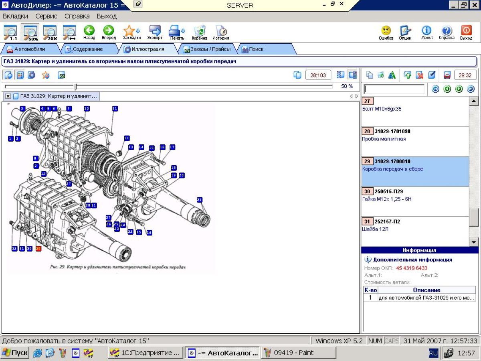
Task: Click the fit-to-width zoom icon
Action: tap(70, 32)
